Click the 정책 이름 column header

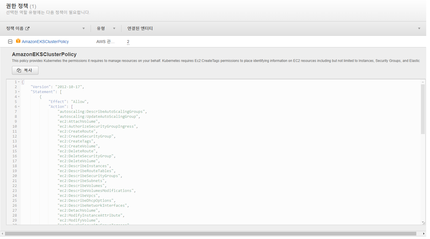(x=15, y=28)
